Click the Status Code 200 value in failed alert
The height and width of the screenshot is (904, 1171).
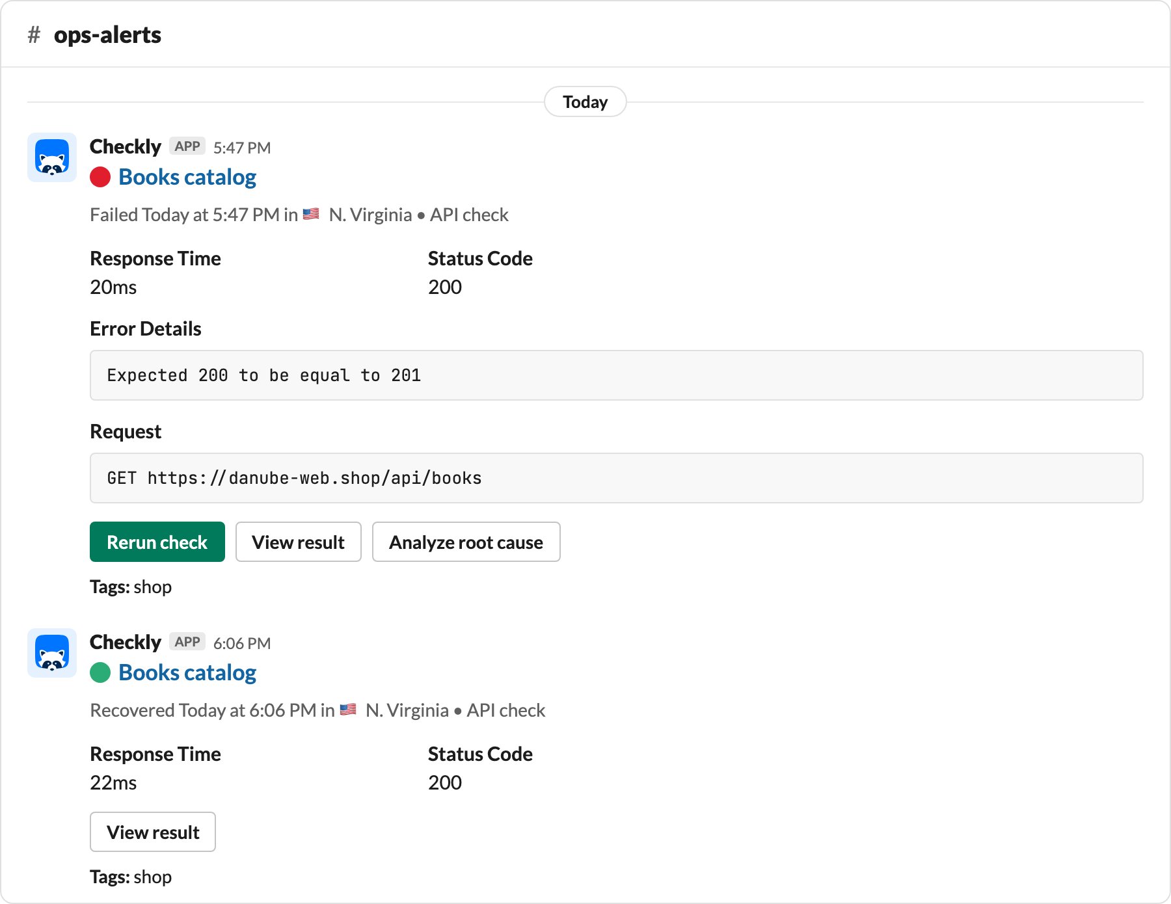pos(445,287)
